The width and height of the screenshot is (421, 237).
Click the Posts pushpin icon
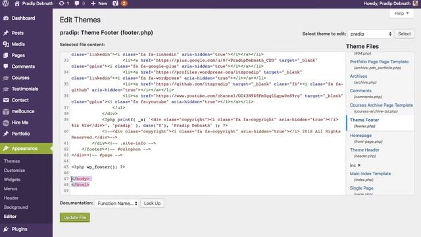click(x=6, y=33)
